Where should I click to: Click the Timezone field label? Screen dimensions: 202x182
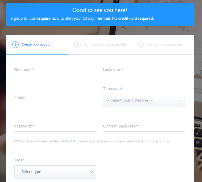pyautogui.click(x=113, y=89)
